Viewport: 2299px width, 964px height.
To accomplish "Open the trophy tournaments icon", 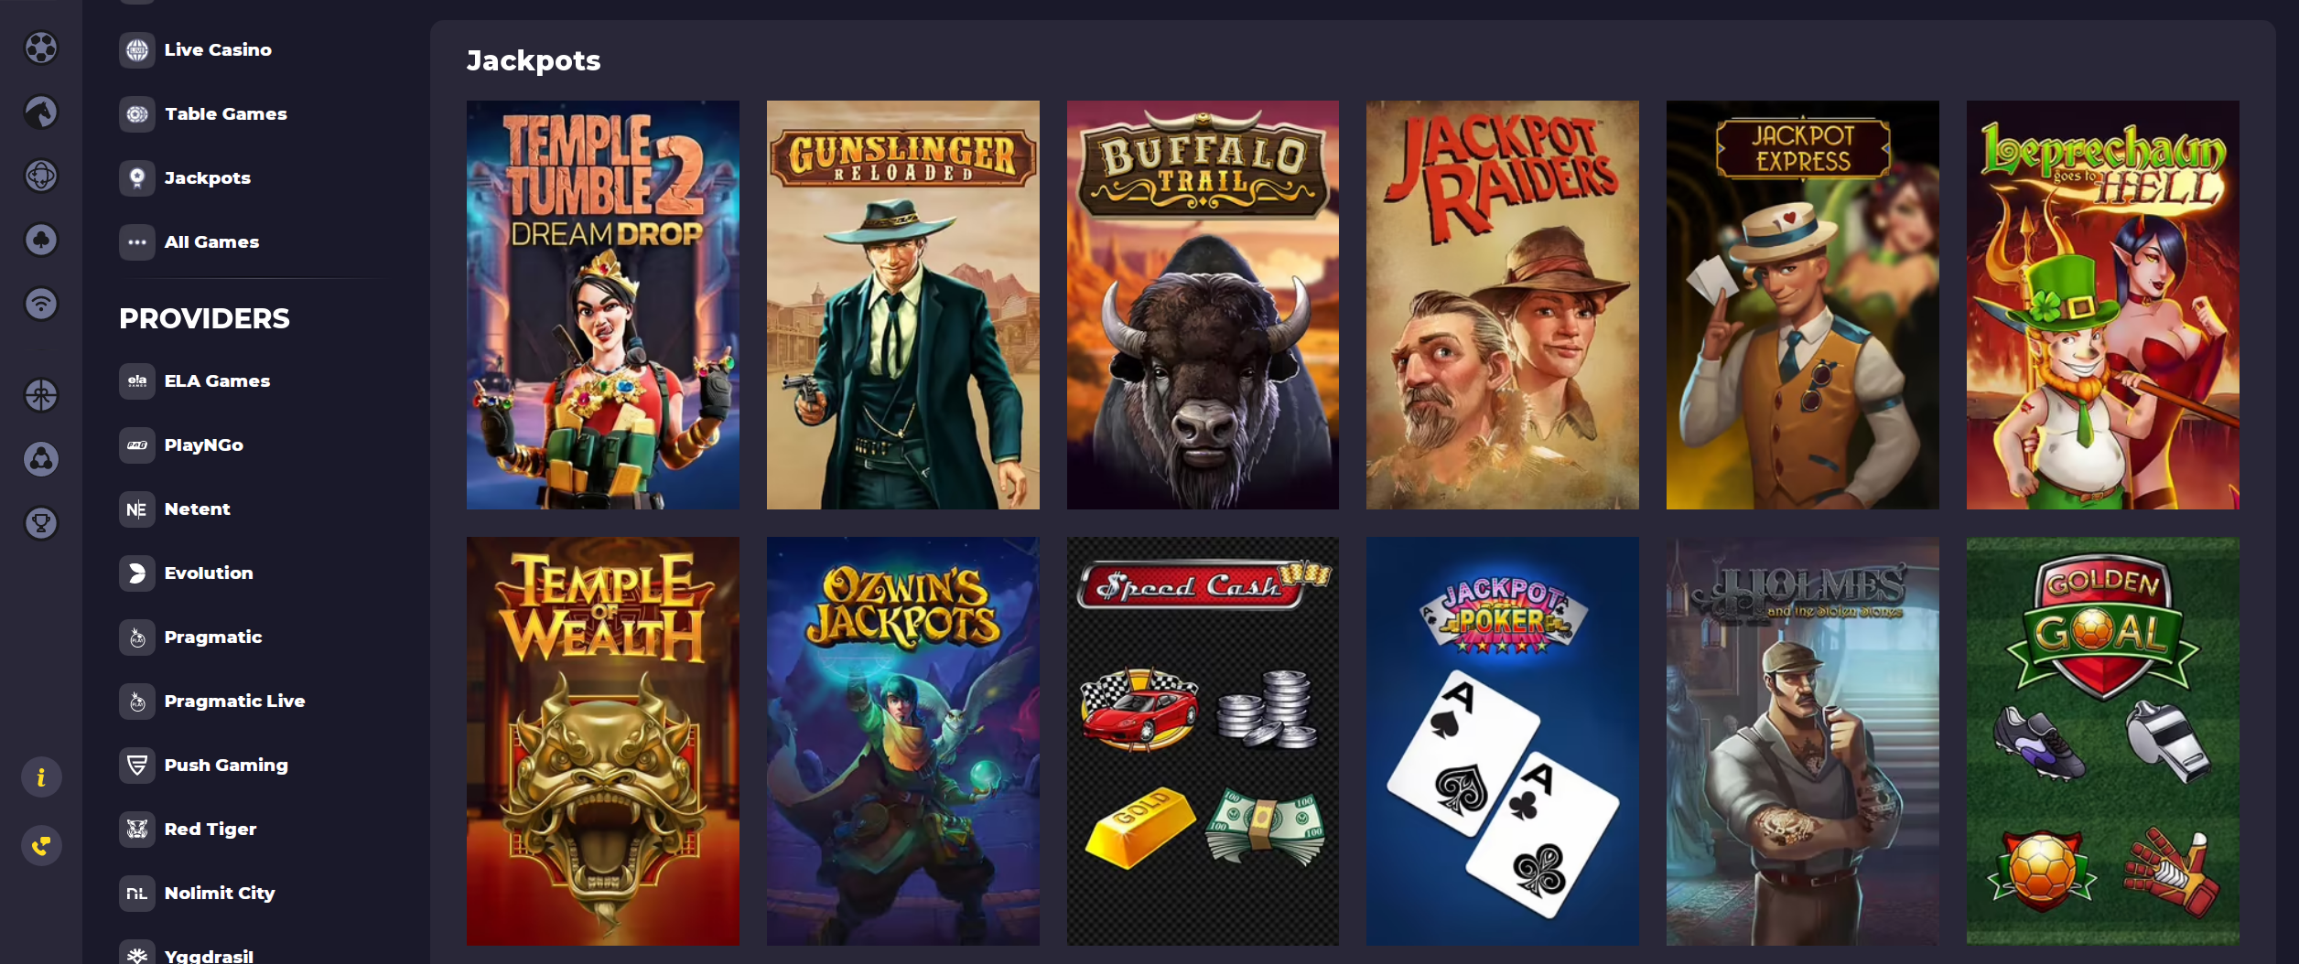I will click(41, 523).
